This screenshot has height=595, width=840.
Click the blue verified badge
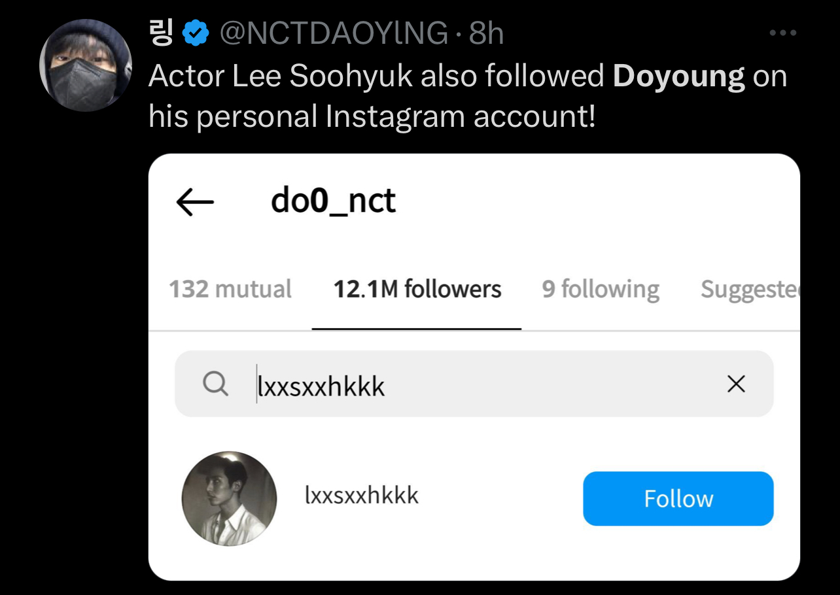pyautogui.click(x=196, y=33)
